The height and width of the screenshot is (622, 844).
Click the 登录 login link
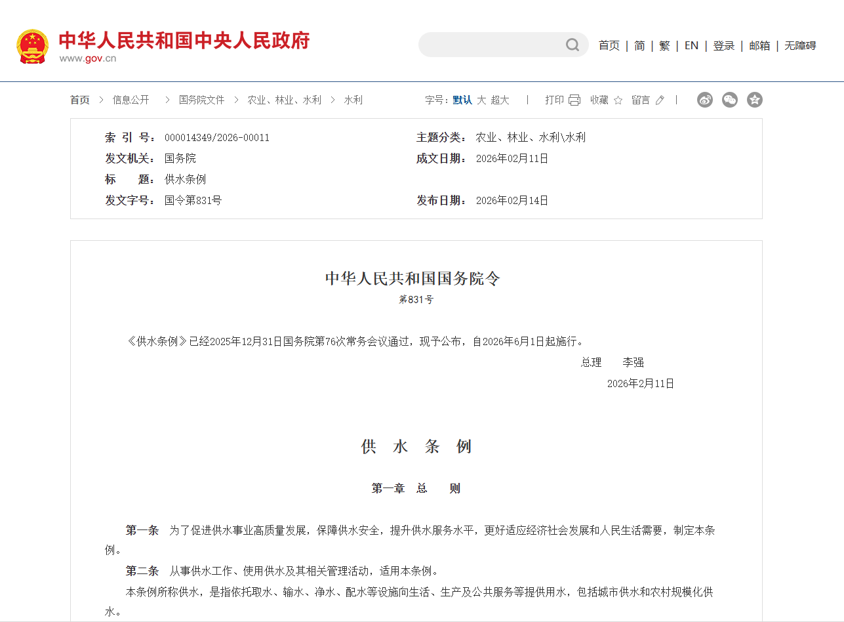tap(723, 45)
